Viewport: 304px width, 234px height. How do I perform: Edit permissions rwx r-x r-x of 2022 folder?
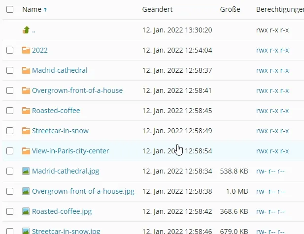pos(272,50)
